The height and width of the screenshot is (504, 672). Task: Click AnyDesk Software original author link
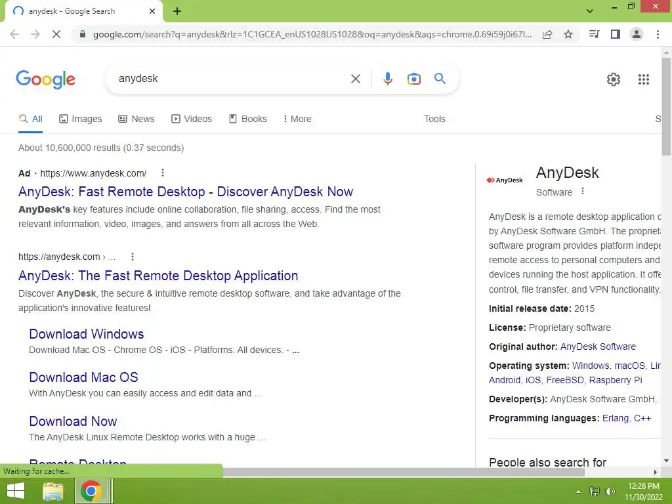click(x=598, y=346)
